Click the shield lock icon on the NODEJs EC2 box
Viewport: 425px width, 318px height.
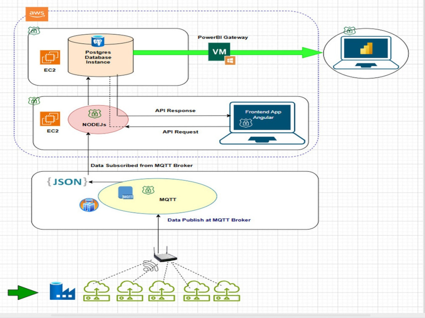tap(34, 101)
